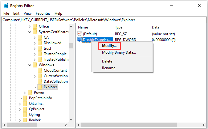Click tree pane horizontal scroll right arrow
Image resolution: width=208 pixels, height=129 pixels.
tap(66, 125)
